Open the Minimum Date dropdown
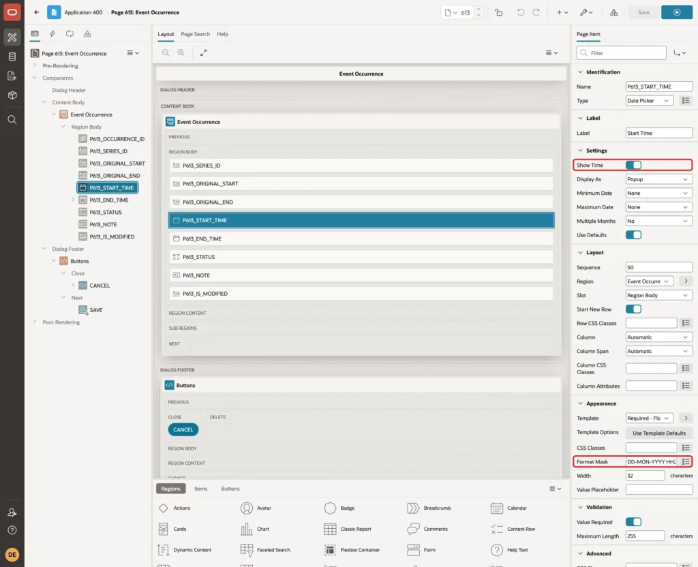698x567 pixels. point(659,193)
